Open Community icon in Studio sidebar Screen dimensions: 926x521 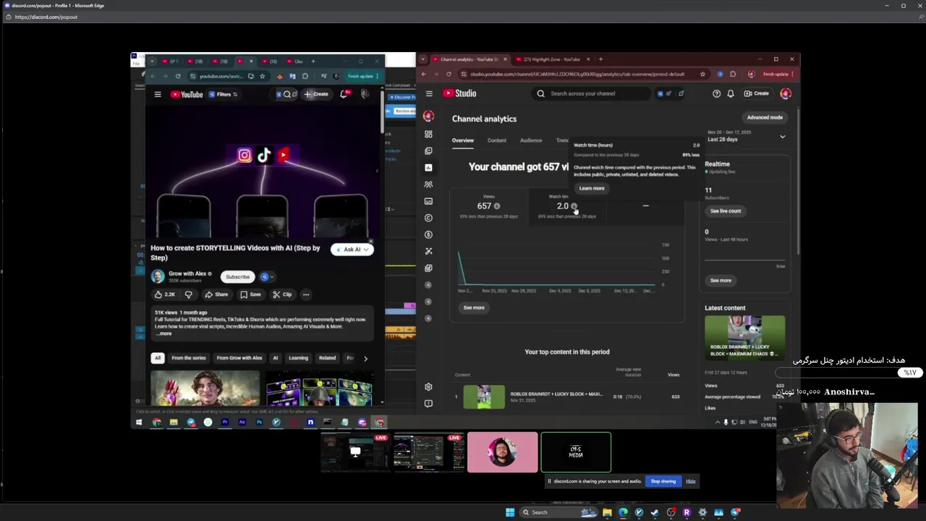[428, 185]
